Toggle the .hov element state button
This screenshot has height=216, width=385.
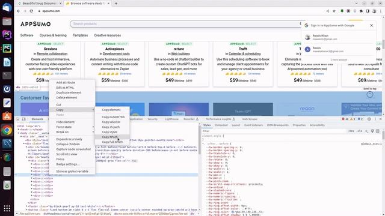click(x=351, y=131)
